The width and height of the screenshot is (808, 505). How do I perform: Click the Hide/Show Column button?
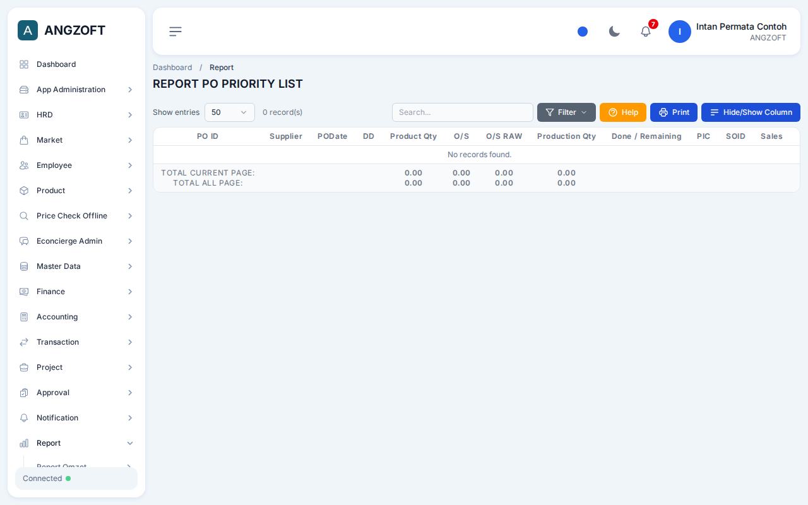(x=751, y=112)
